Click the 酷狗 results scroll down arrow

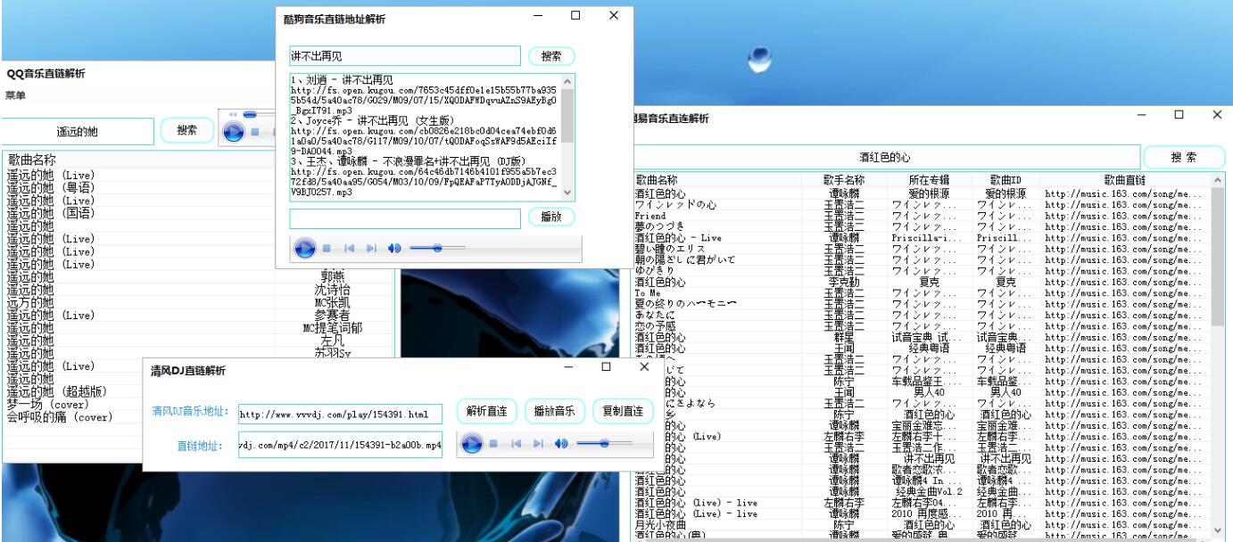(567, 193)
